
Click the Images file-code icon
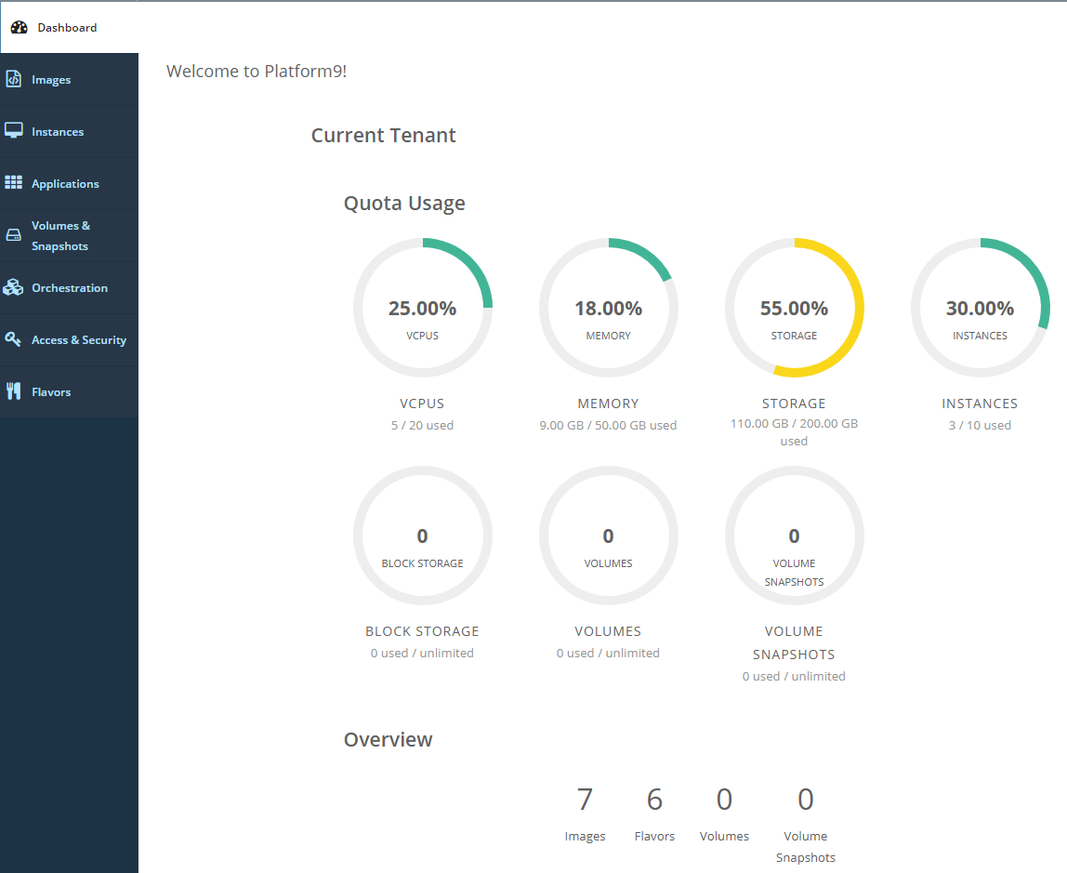click(14, 79)
